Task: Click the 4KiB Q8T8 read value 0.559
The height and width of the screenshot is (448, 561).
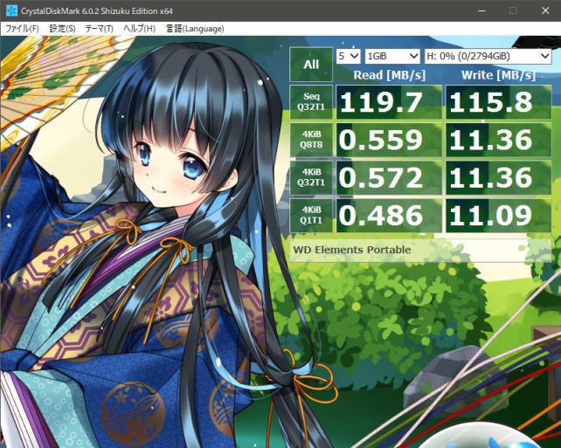Action: [x=389, y=140]
